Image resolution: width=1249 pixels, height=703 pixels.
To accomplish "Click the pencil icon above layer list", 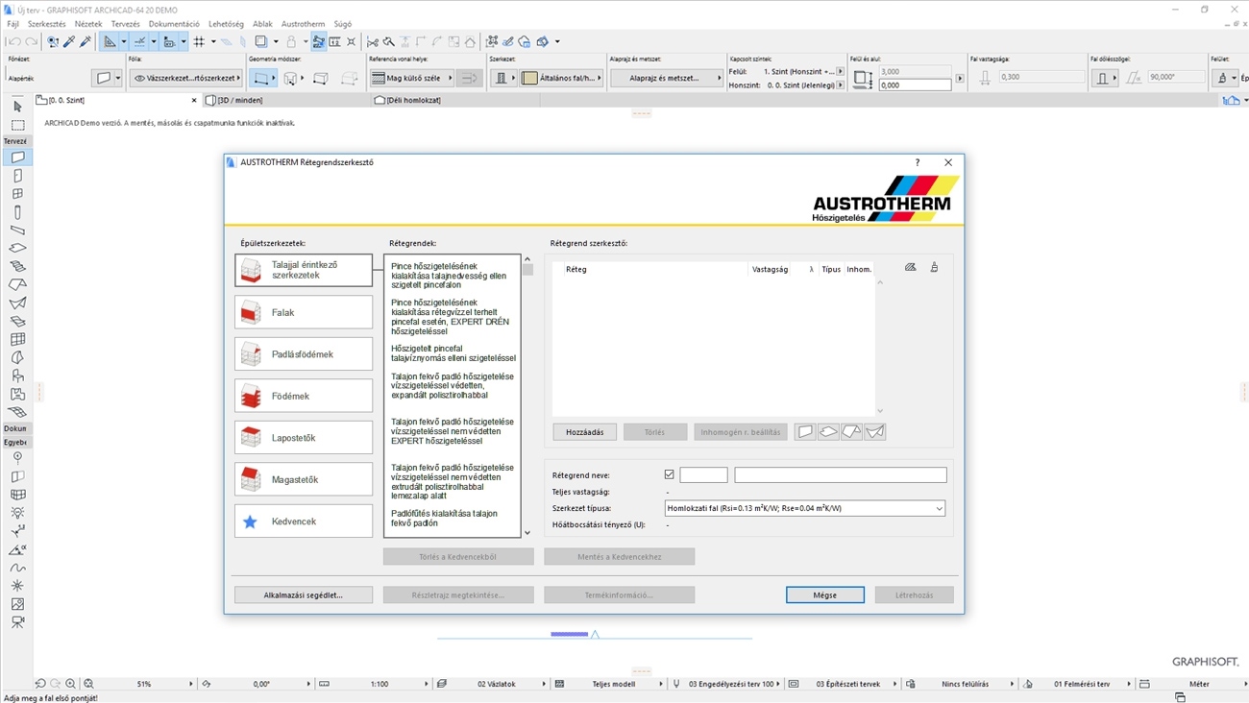I will [x=911, y=268].
